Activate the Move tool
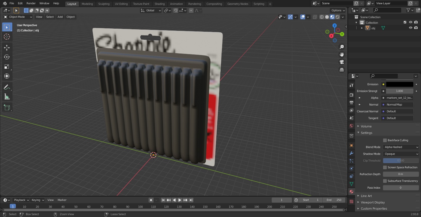Image resolution: width=421 pixels, height=217 pixels. pyautogui.click(x=7, y=47)
